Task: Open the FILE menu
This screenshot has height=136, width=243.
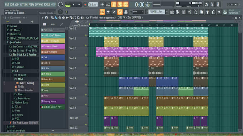Action: 7,5
